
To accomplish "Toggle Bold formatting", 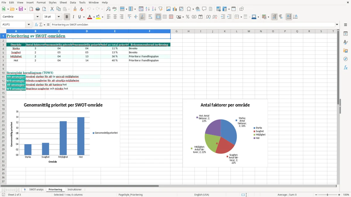I will (x=67, y=17).
